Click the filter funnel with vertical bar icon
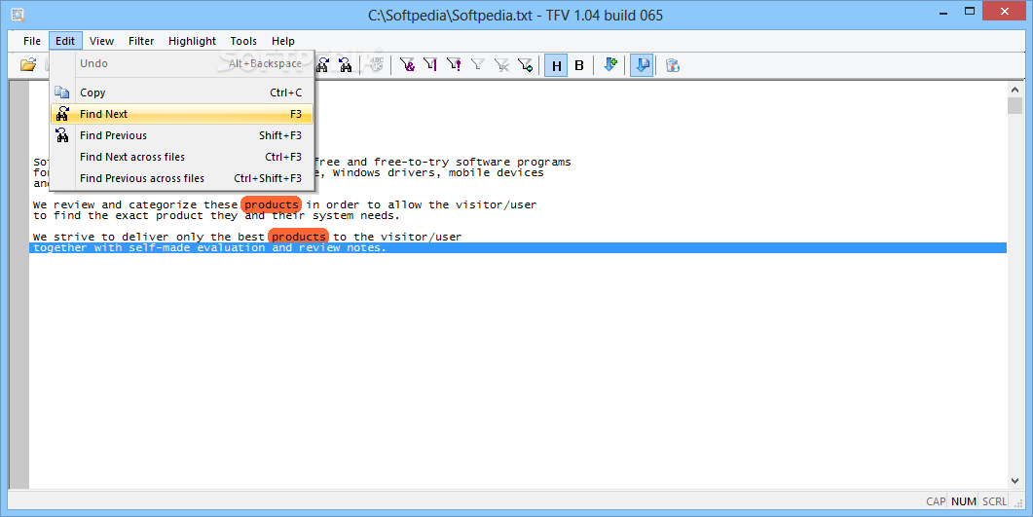Screen dimensions: 1033x517 [430, 64]
